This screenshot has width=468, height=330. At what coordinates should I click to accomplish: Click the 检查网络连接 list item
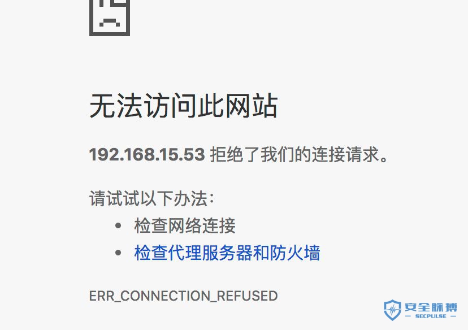pos(185,225)
